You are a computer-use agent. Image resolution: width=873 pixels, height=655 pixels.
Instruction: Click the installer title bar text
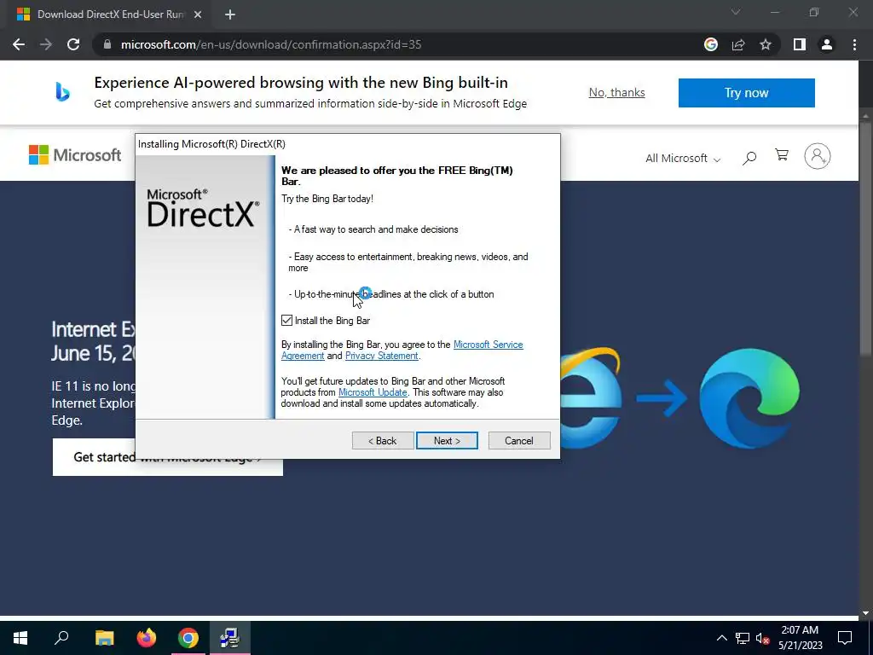tap(211, 144)
